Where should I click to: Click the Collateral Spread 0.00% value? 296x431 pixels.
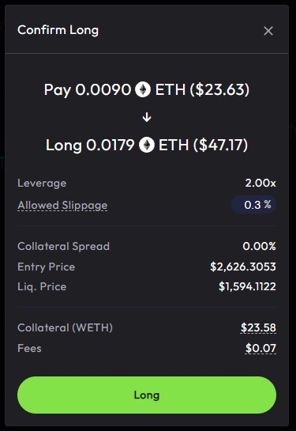259,246
